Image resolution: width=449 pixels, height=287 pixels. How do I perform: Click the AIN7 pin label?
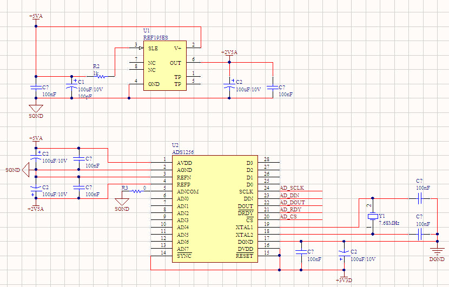coord(183,249)
